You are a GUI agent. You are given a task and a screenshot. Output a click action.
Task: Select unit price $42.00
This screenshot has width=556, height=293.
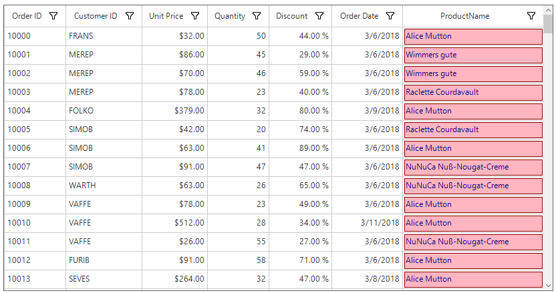pyautogui.click(x=175, y=129)
